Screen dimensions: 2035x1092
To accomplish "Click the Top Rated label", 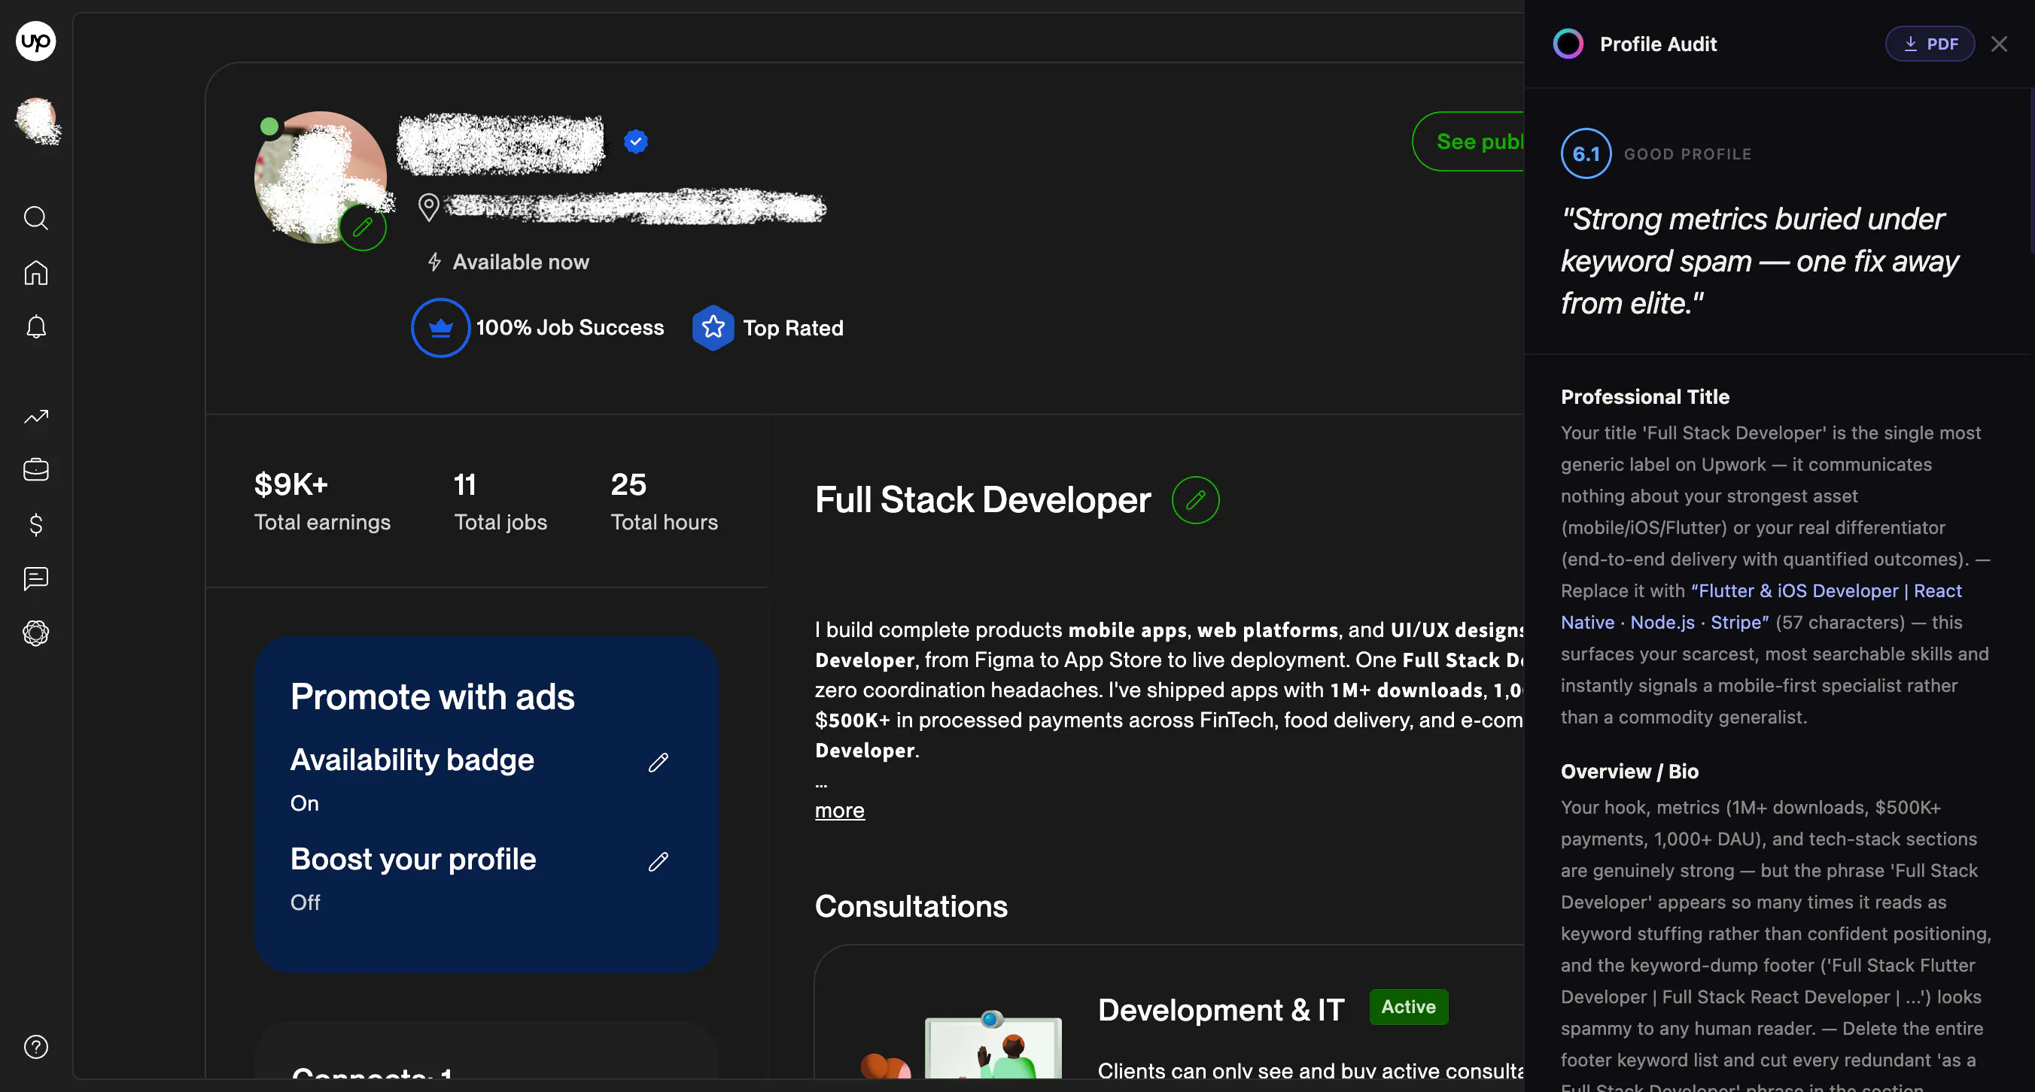I will 793,328.
